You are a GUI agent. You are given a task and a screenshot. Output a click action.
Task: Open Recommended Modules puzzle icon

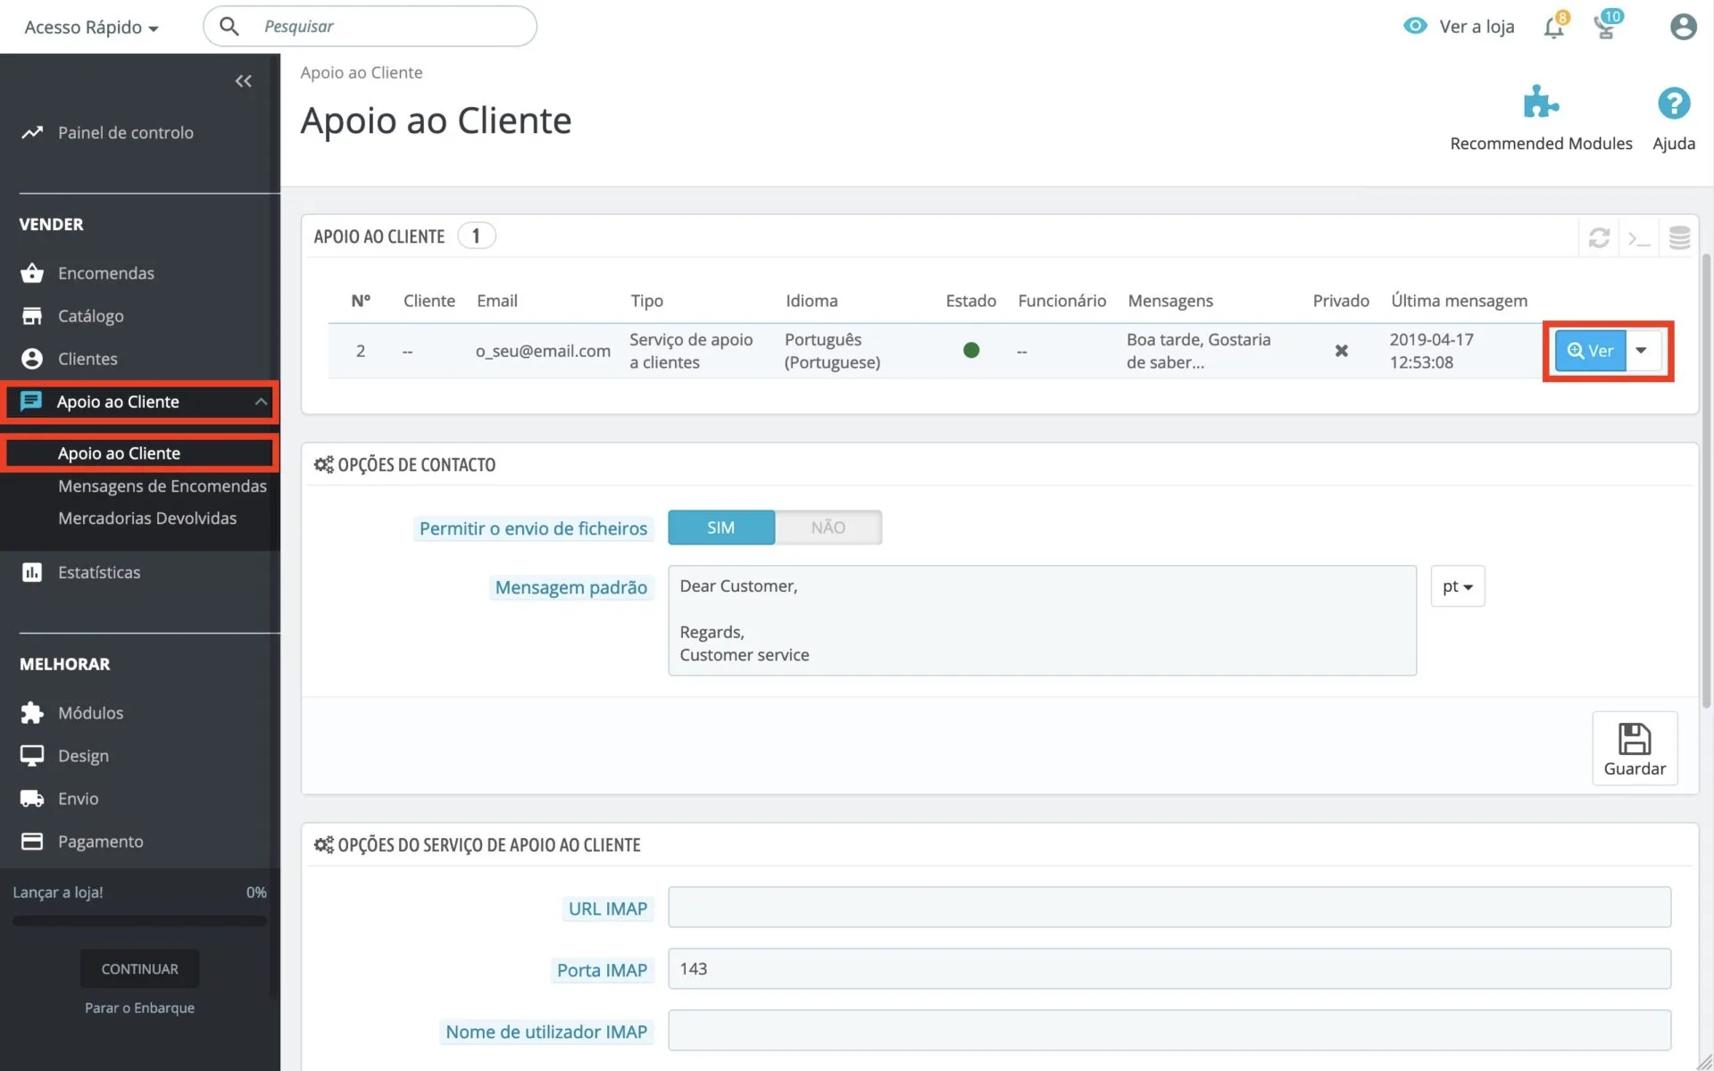coord(1540,104)
